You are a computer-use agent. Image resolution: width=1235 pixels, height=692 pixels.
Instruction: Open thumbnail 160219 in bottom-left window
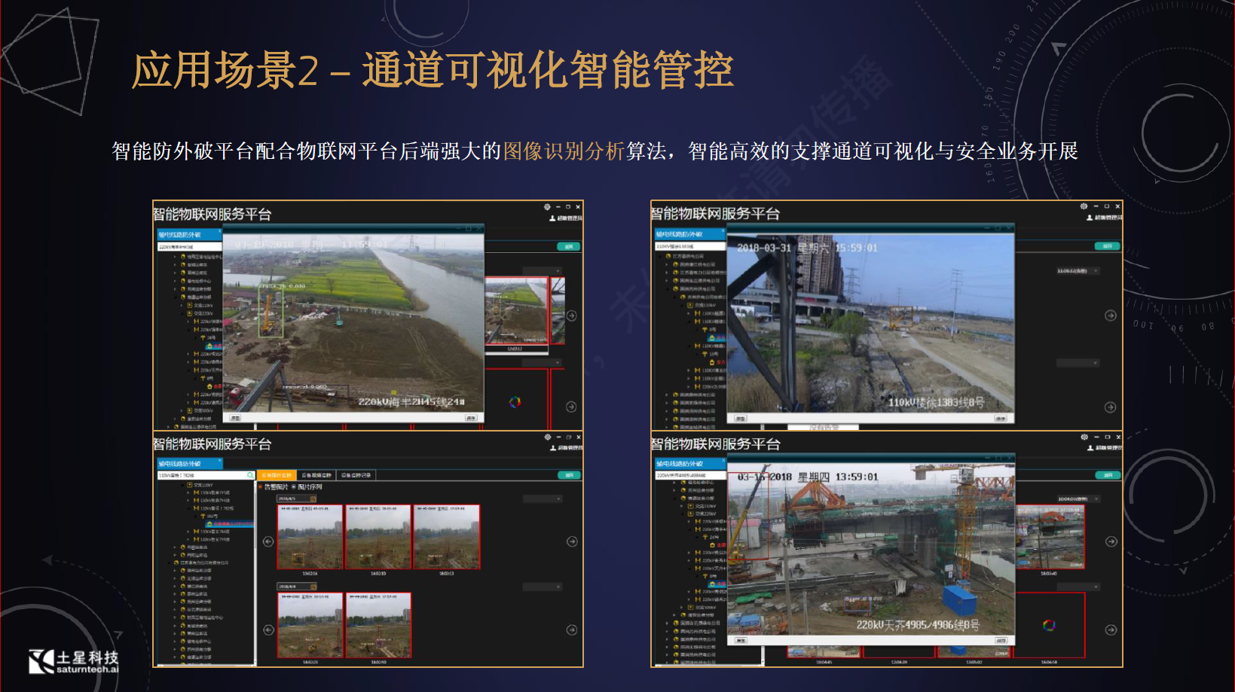(x=378, y=537)
